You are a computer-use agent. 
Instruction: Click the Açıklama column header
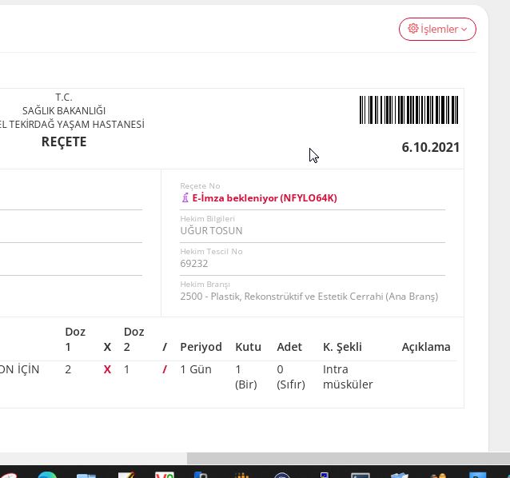click(x=425, y=347)
